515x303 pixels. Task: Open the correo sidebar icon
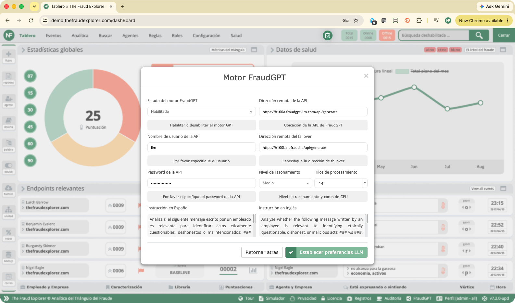(x=8, y=279)
